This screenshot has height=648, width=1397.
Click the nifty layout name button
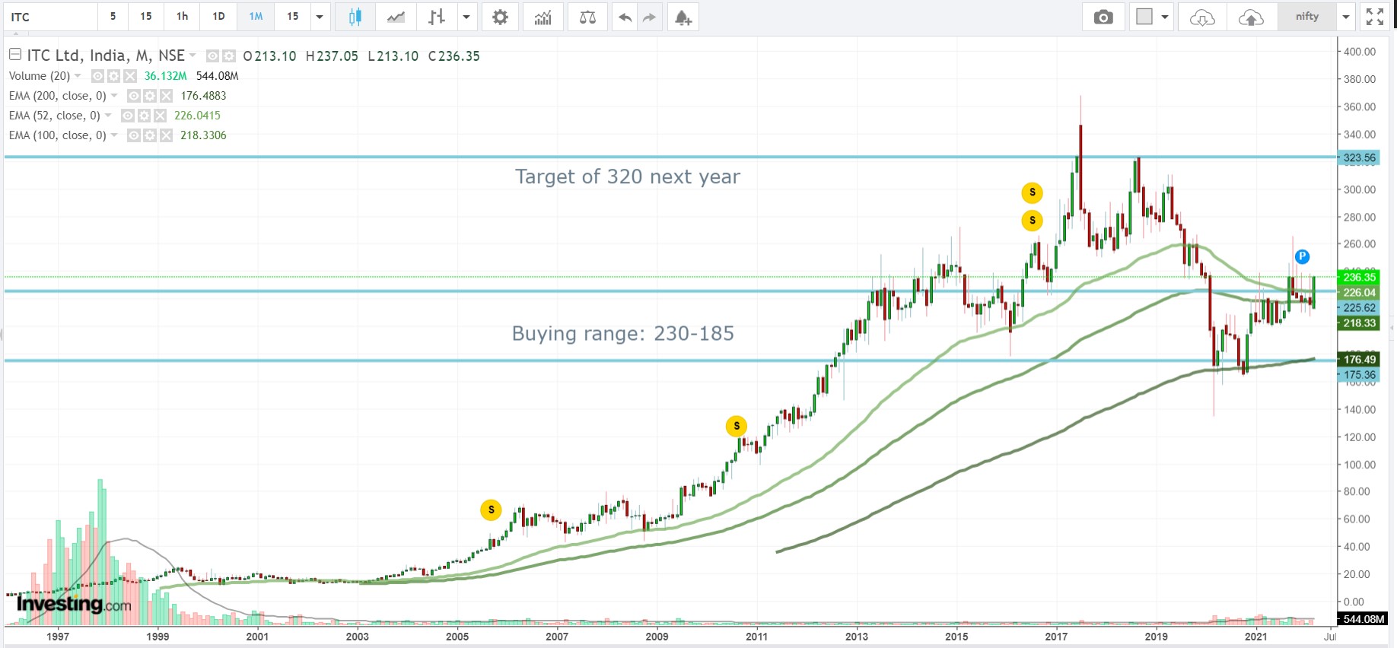(1307, 17)
